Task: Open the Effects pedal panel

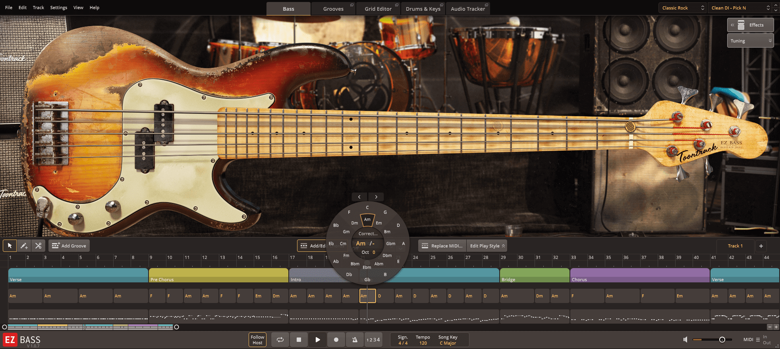Action: pyautogui.click(x=751, y=25)
